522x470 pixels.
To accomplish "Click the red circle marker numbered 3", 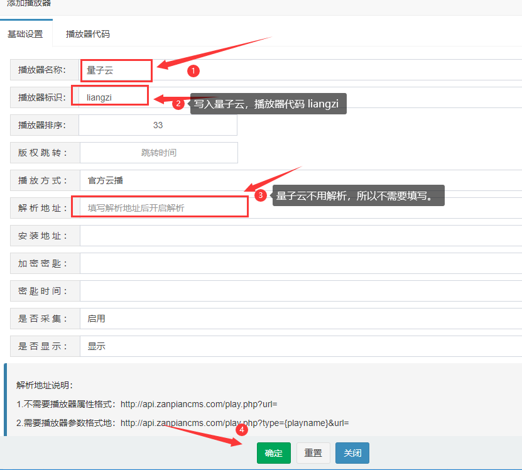I will tap(261, 196).
